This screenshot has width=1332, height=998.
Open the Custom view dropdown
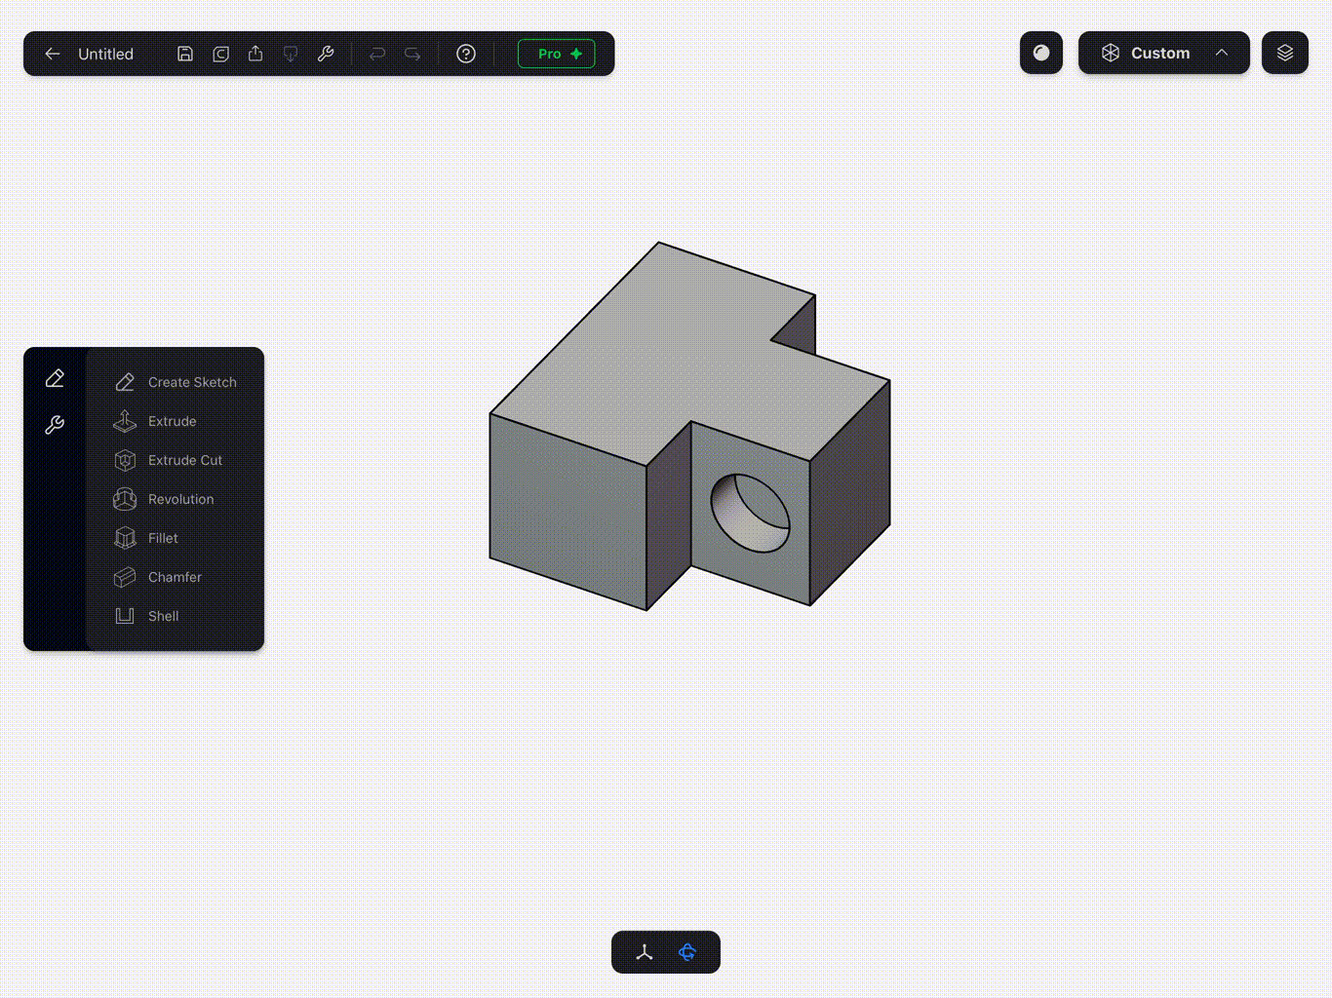click(x=1159, y=53)
